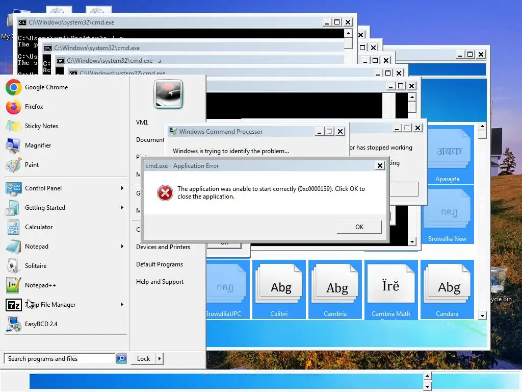Open Getting Started icon
Screen dimensions: 522x392
pos(13,208)
